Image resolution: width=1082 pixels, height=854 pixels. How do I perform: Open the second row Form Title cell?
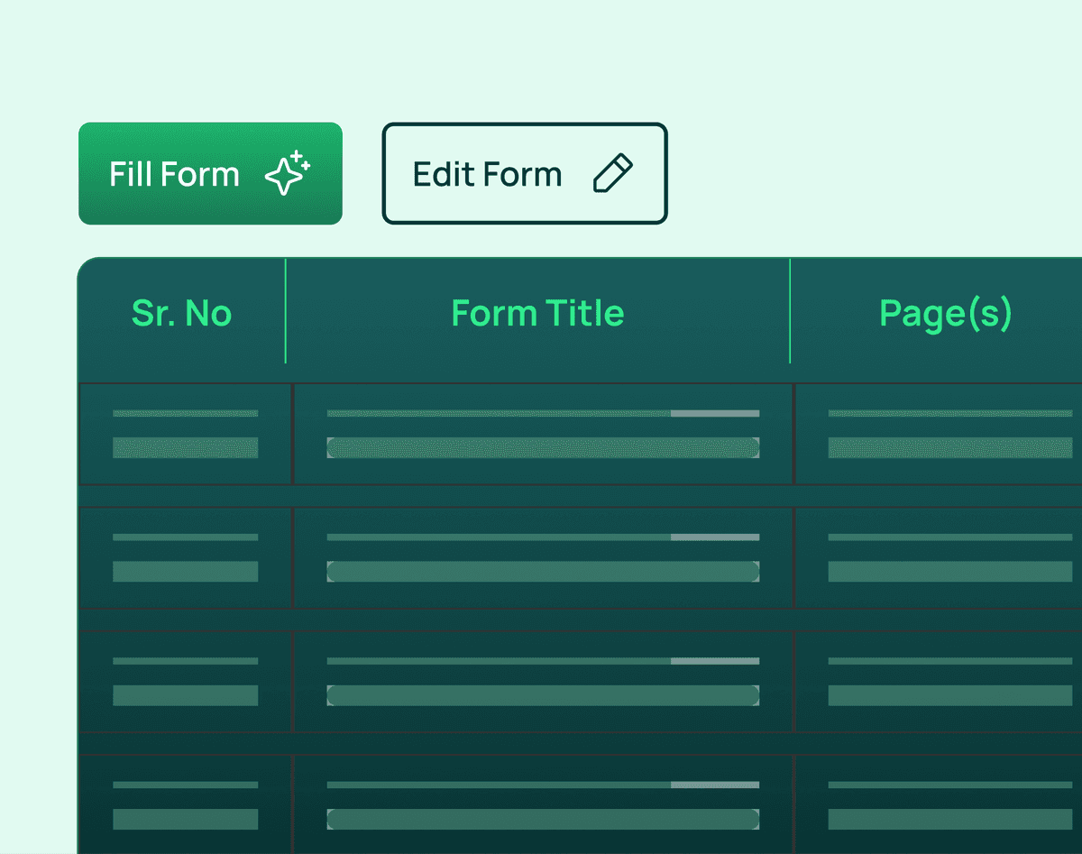click(x=543, y=557)
